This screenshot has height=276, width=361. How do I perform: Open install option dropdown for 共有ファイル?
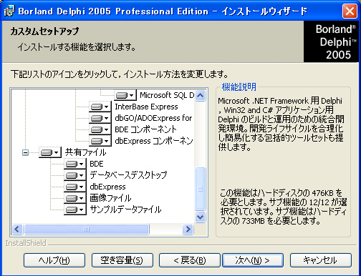click(x=50, y=152)
